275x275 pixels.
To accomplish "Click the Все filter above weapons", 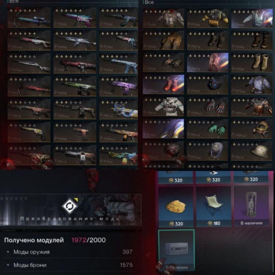I will (x=14, y=1).
